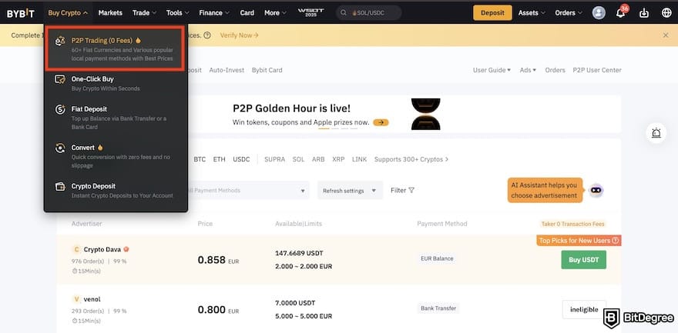The width and height of the screenshot is (678, 333).
Task: Expand the Ads dropdown
Action: (528, 70)
